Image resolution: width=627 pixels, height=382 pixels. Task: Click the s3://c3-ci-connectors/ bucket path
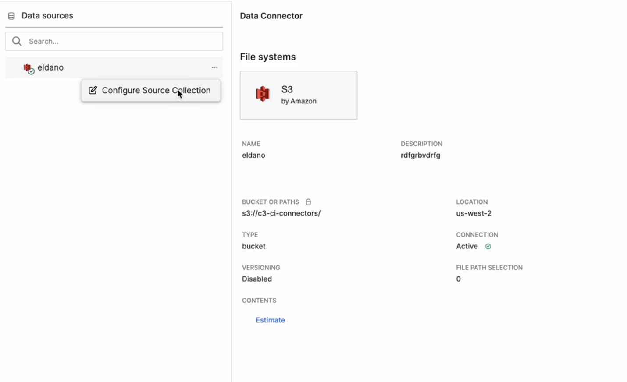pyautogui.click(x=281, y=213)
